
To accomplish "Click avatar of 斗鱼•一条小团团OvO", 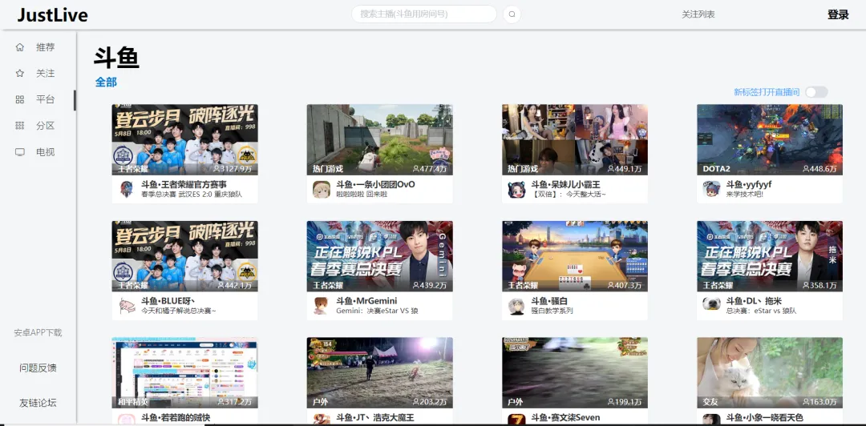I will [322, 189].
